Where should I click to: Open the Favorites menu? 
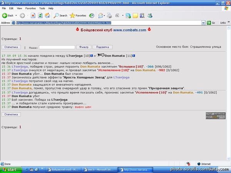pos(30,8)
